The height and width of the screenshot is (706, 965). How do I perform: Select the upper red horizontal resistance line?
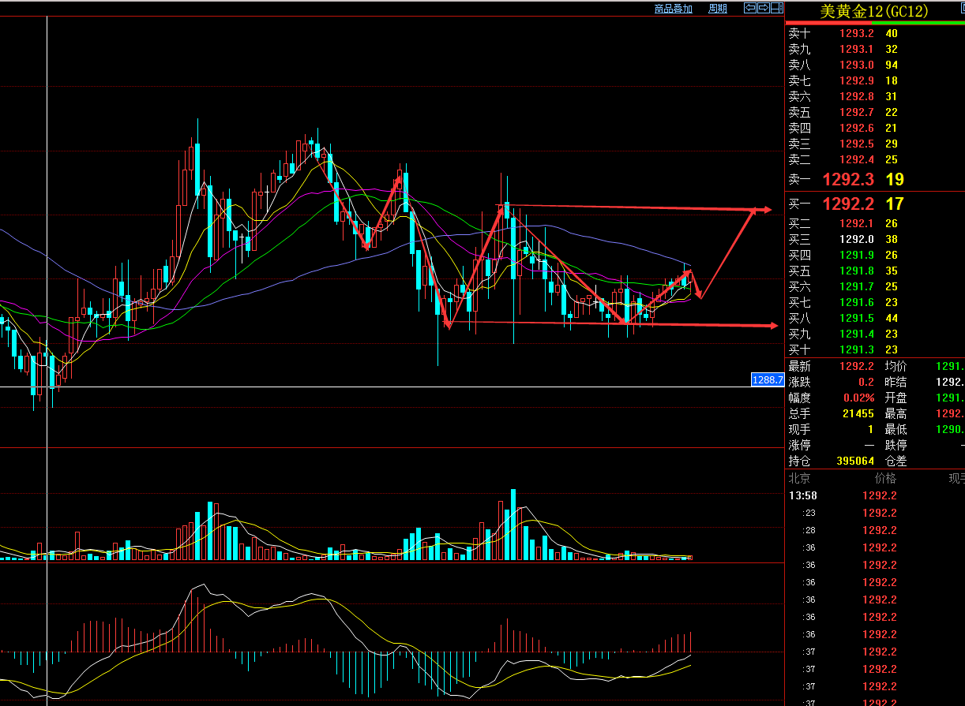pos(632,207)
